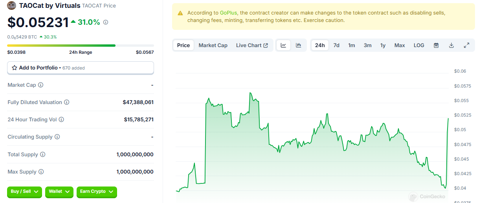Select the 1y time range
486x203 pixels.
[383, 45]
